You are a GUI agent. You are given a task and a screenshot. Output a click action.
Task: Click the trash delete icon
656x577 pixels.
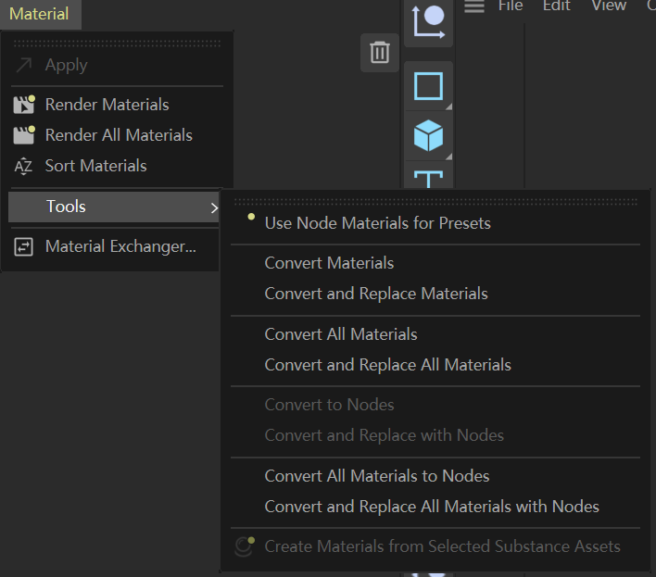tap(380, 53)
